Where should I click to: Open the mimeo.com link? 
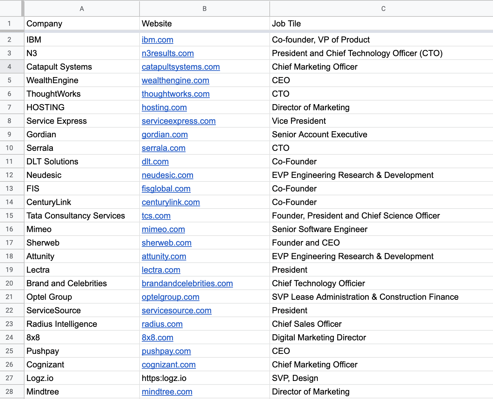[163, 229]
